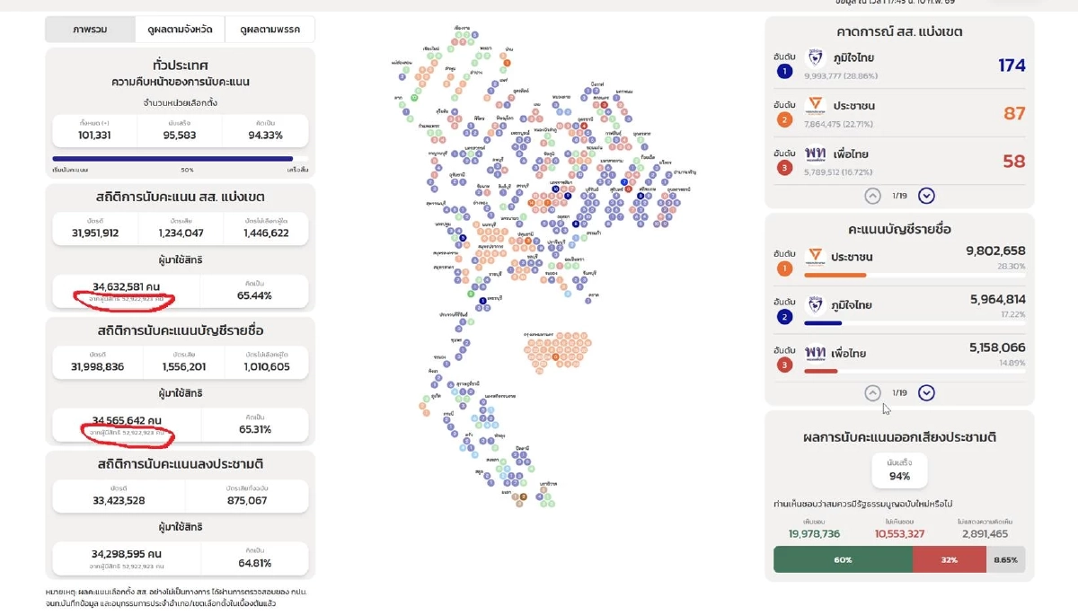Viewport: 1078px width, 615px height.
Task: Click the Bhumjaithai logo in constituency forecast panel
Action: [816, 58]
